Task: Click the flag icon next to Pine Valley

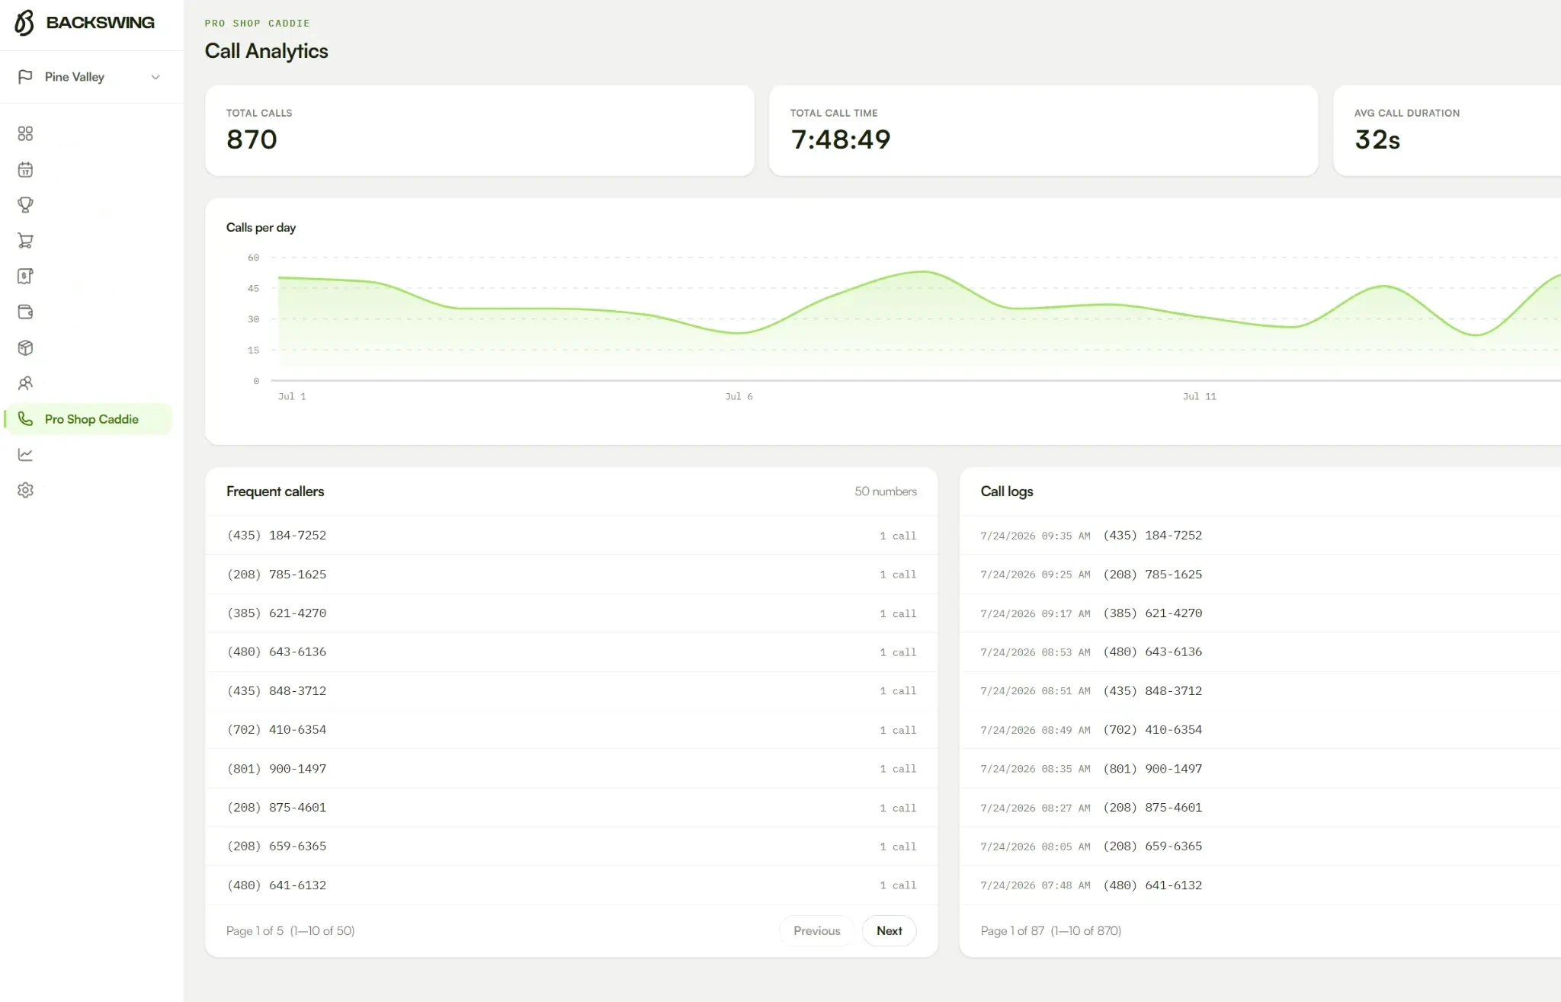Action: [25, 77]
